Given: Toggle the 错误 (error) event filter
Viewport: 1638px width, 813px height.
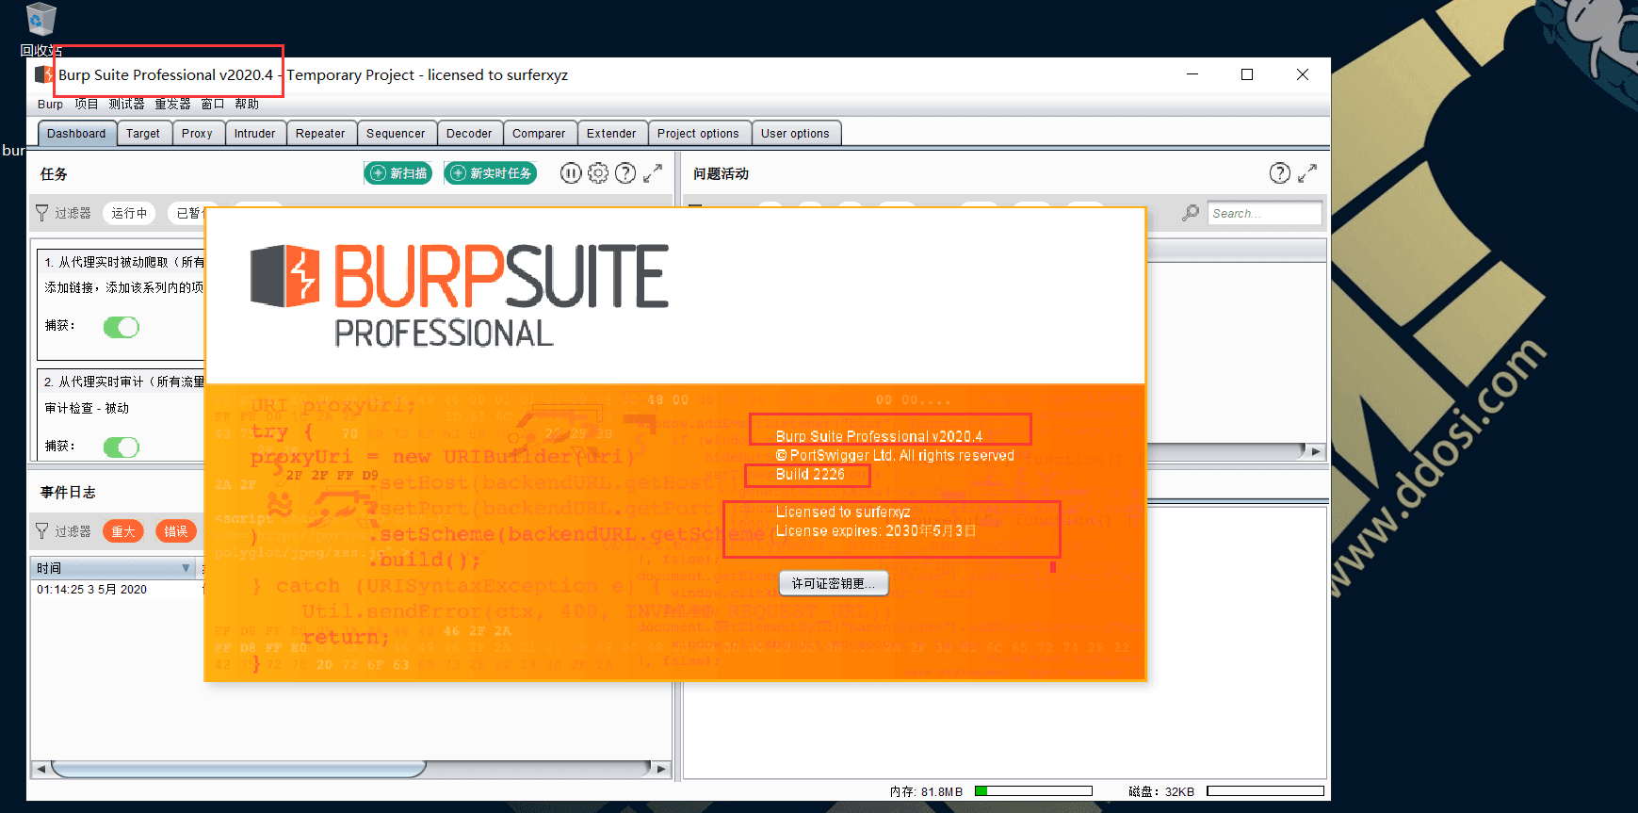Looking at the screenshot, I should tap(176, 531).
